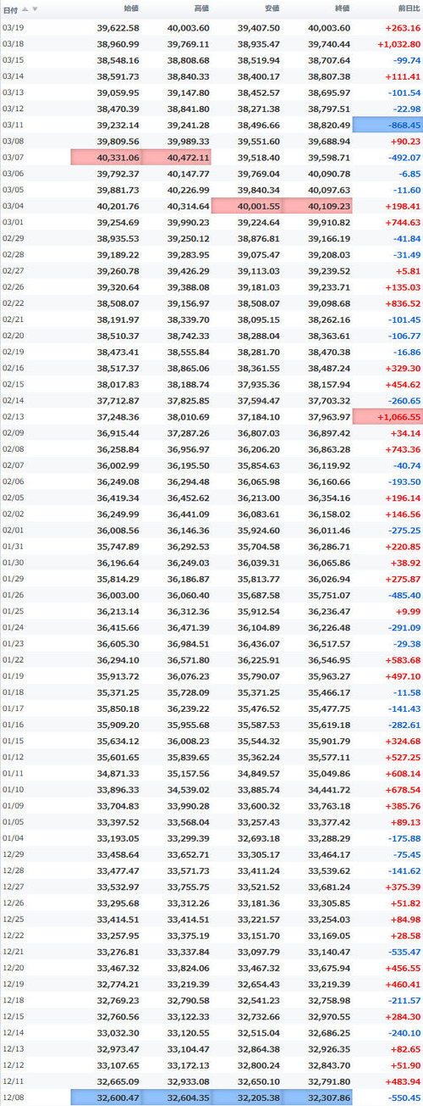The width and height of the screenshot is (423, 1106).
Task: Select the 12/27 high value 33,755.75
Action: (x=189, y=887)
